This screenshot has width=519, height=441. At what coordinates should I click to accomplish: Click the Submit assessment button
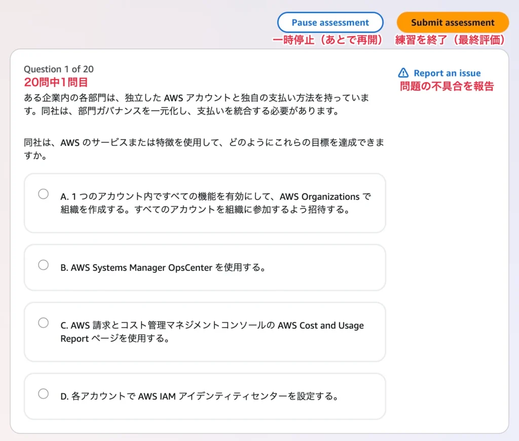[453, 22]
